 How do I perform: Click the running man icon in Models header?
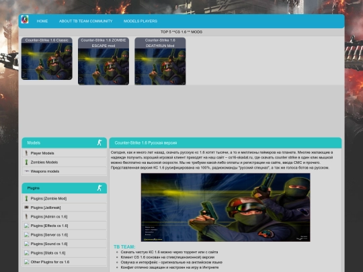pos(99,142)
